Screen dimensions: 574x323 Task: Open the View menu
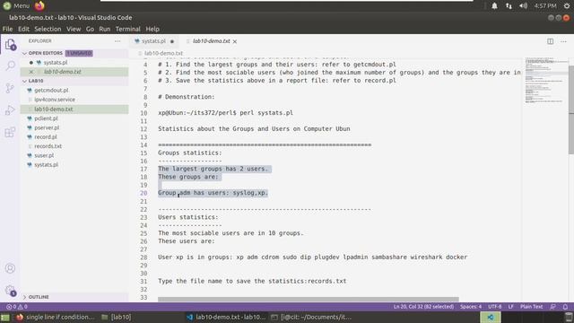[74, 29]
